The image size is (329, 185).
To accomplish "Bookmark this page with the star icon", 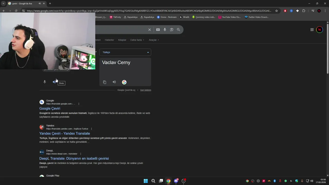I will [277, 11].
